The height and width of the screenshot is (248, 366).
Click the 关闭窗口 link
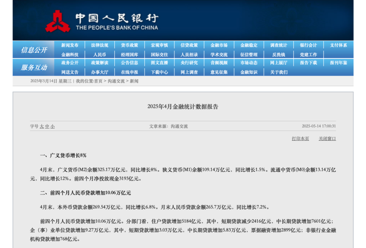coord(327,138)
